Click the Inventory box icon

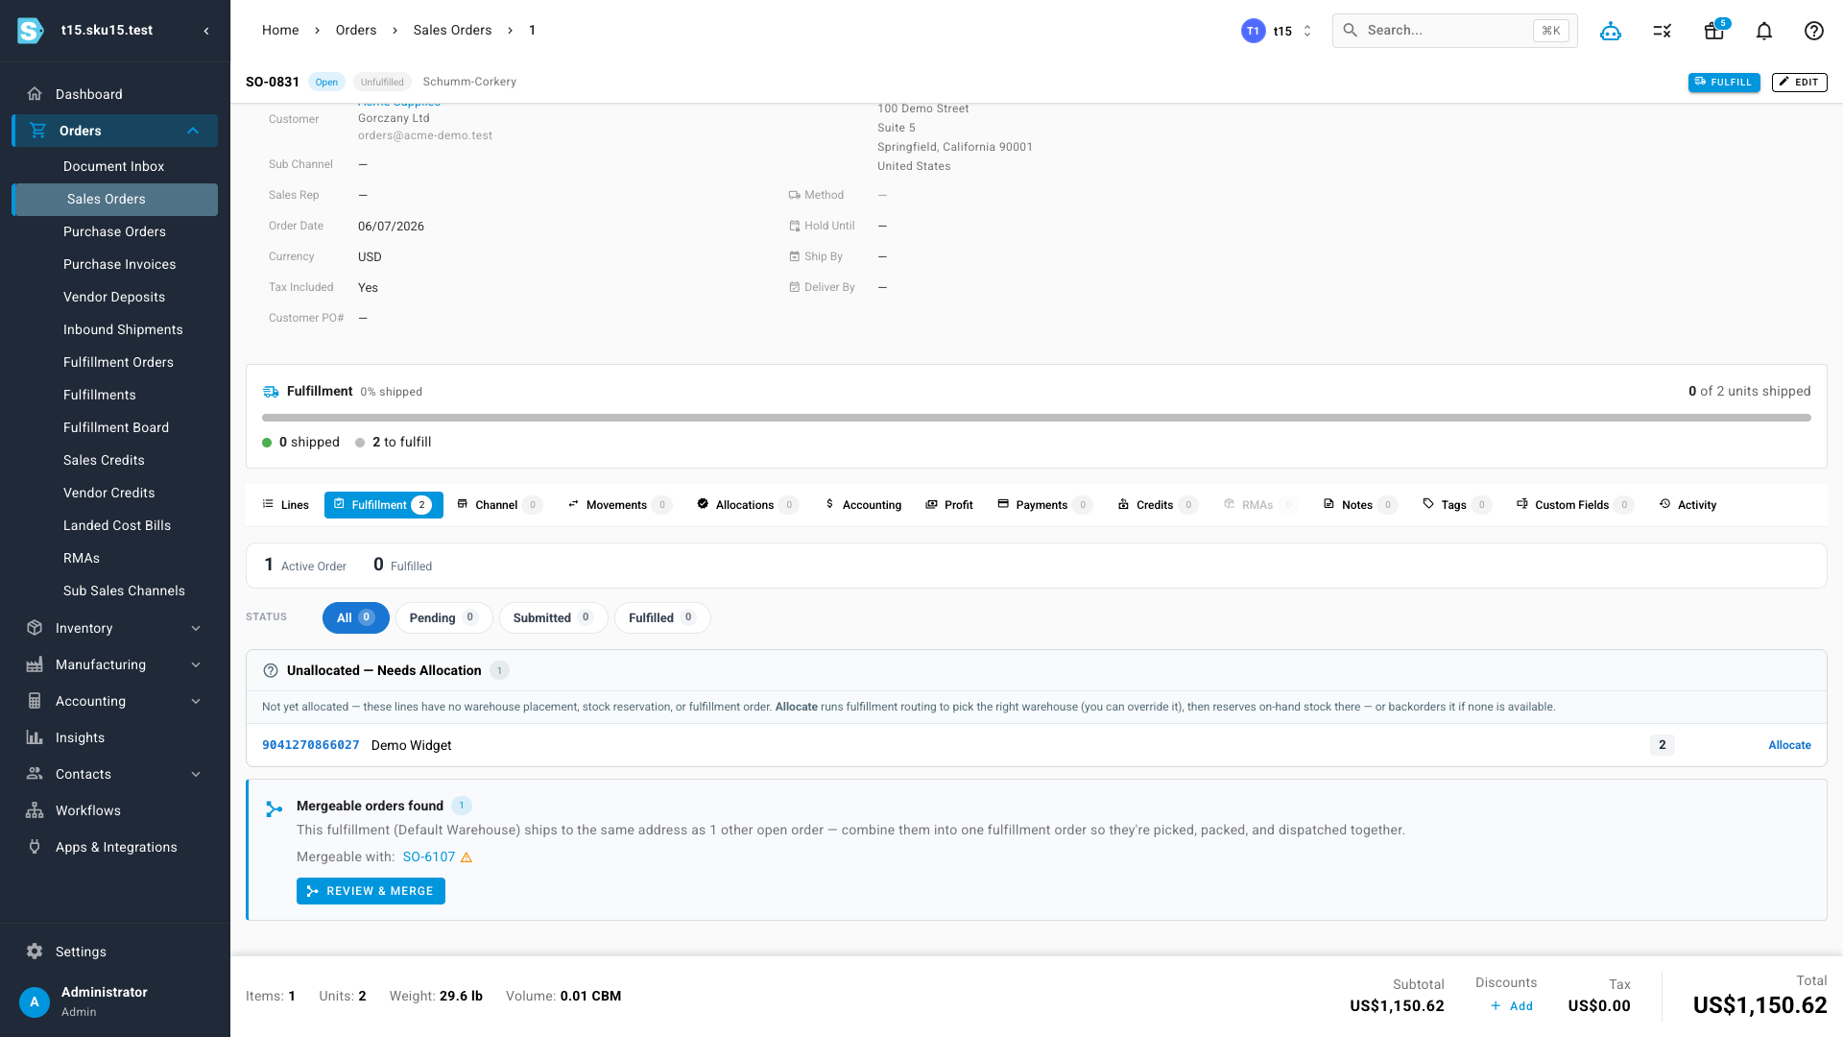[x=35, y=628]
